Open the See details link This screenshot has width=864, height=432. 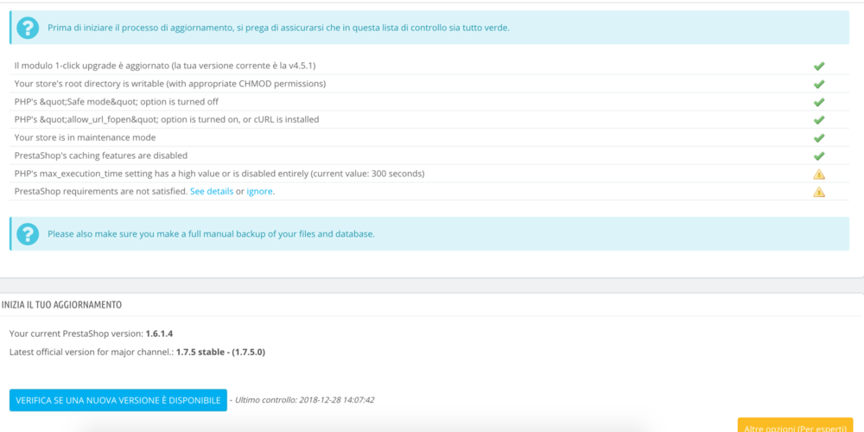[x=212, y=192]
